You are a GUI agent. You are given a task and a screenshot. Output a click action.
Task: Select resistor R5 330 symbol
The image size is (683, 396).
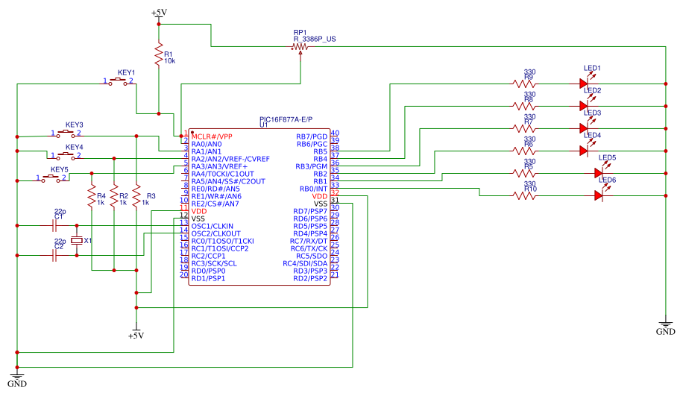(x=524, y=173)
